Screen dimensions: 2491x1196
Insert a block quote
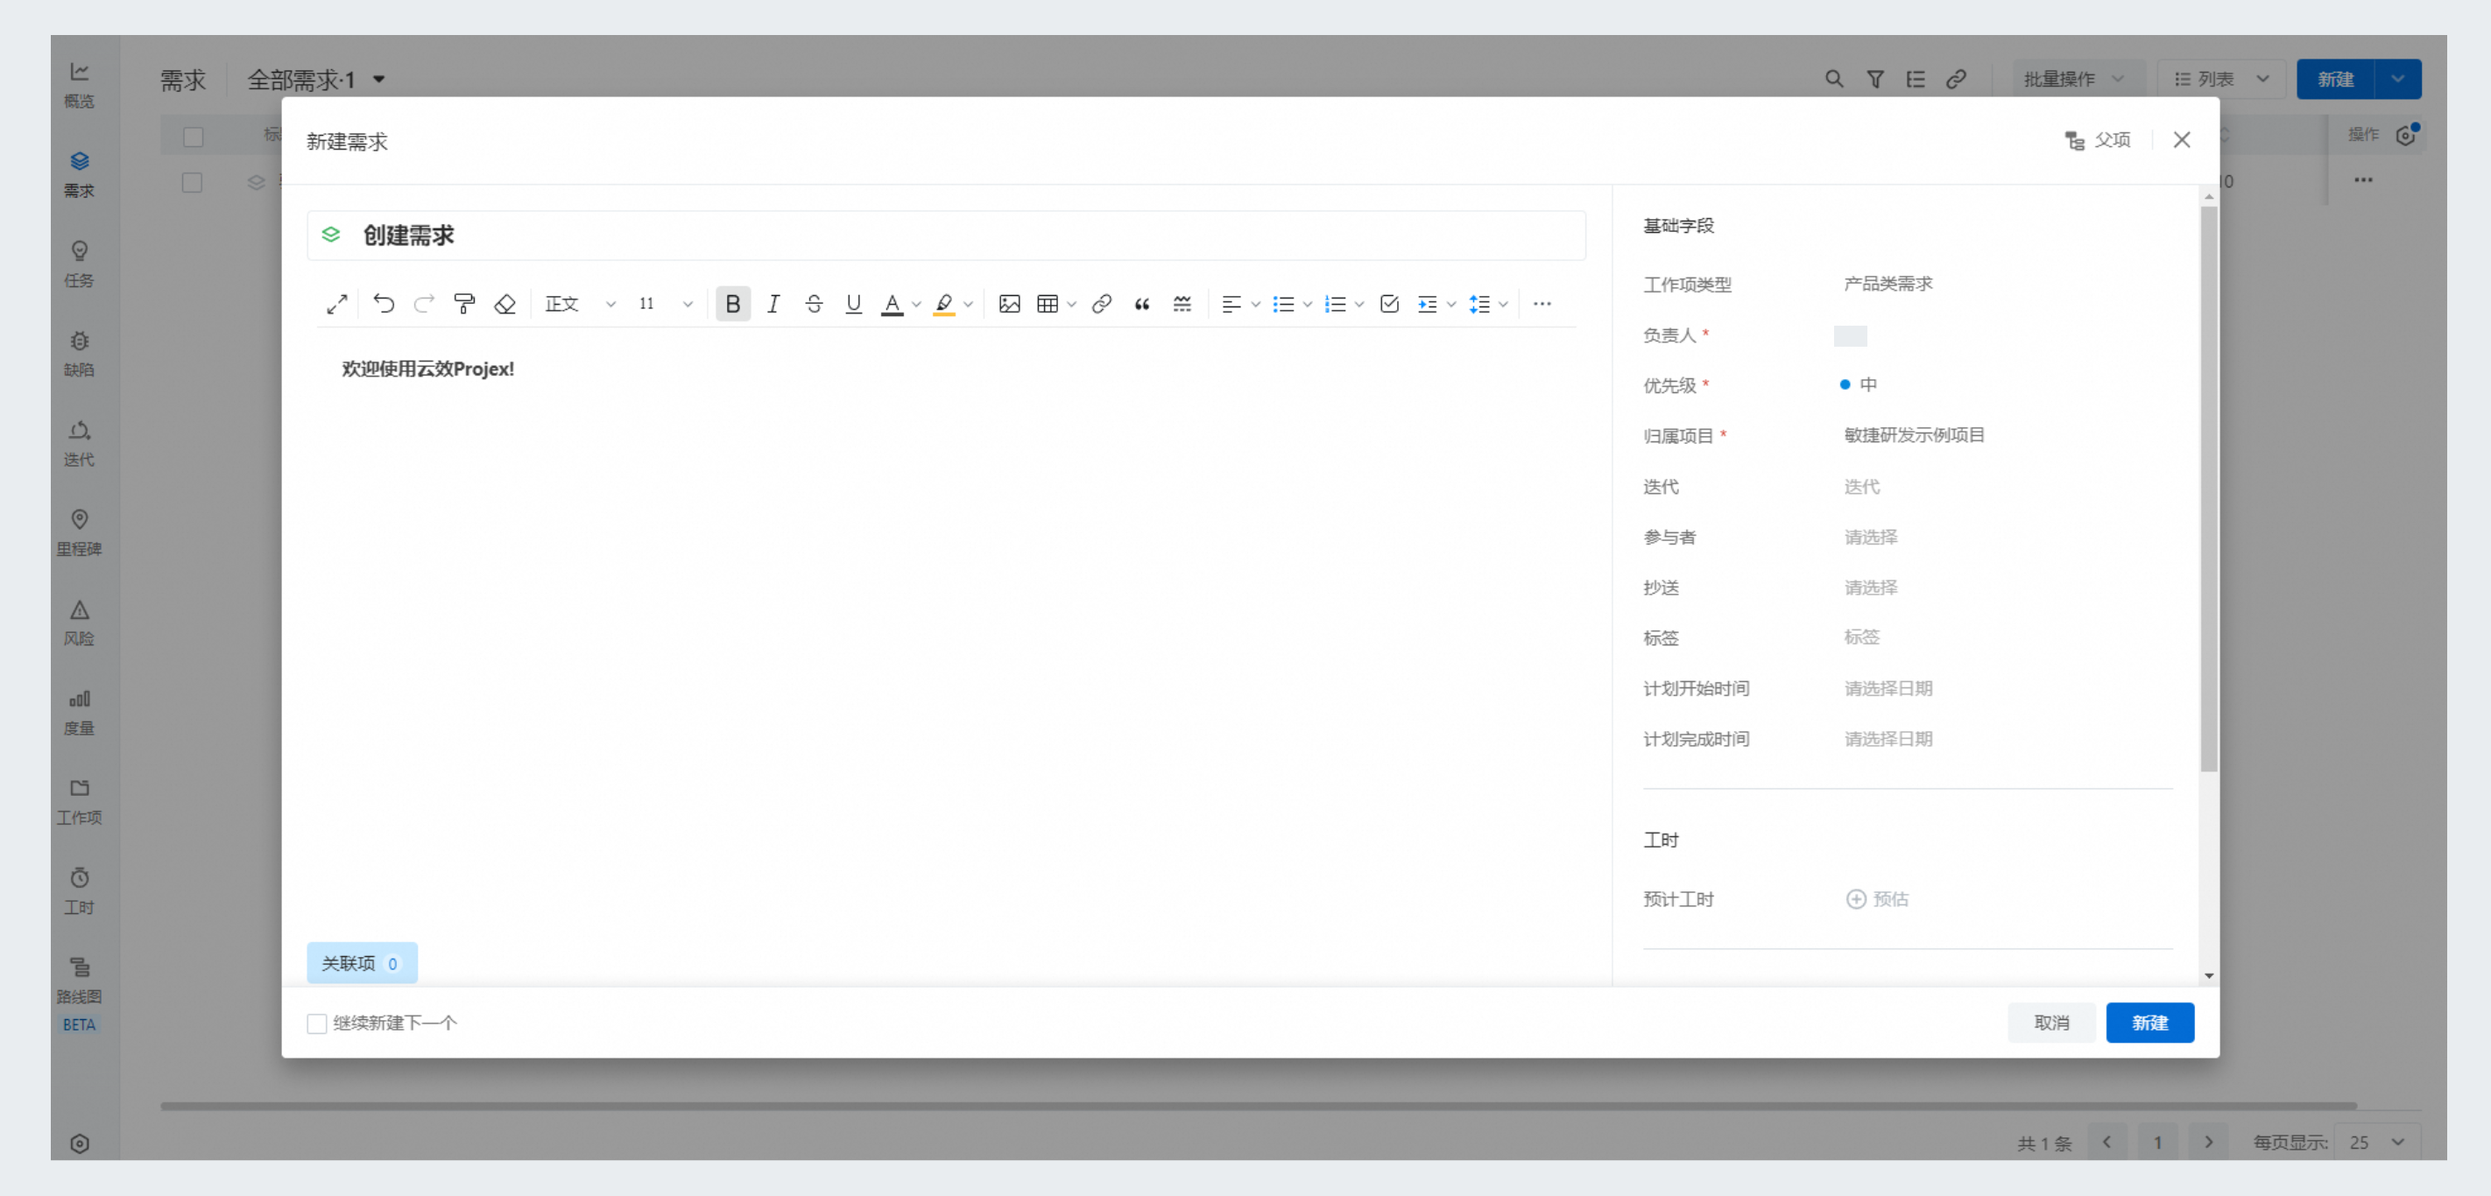(x=1142, y=305)
